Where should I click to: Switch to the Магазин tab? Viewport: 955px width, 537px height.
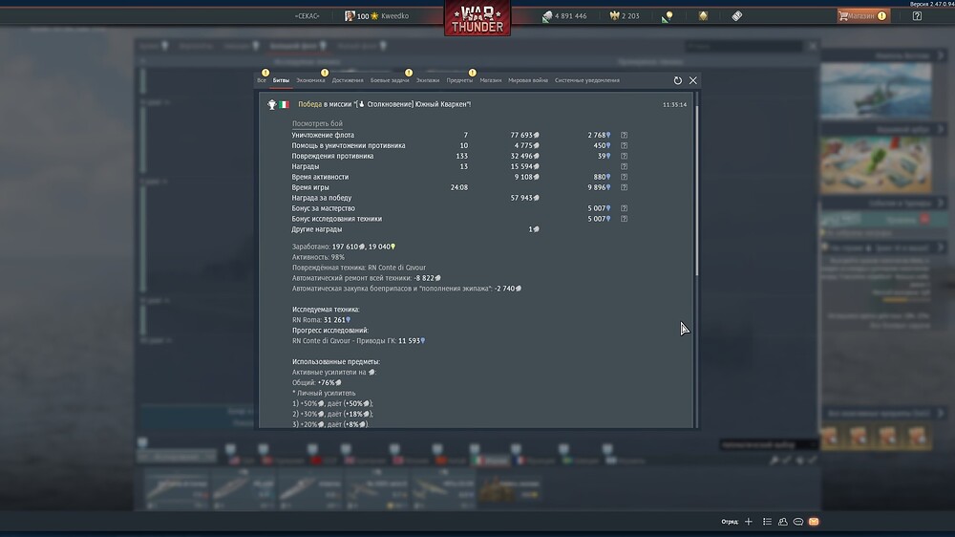490,80
